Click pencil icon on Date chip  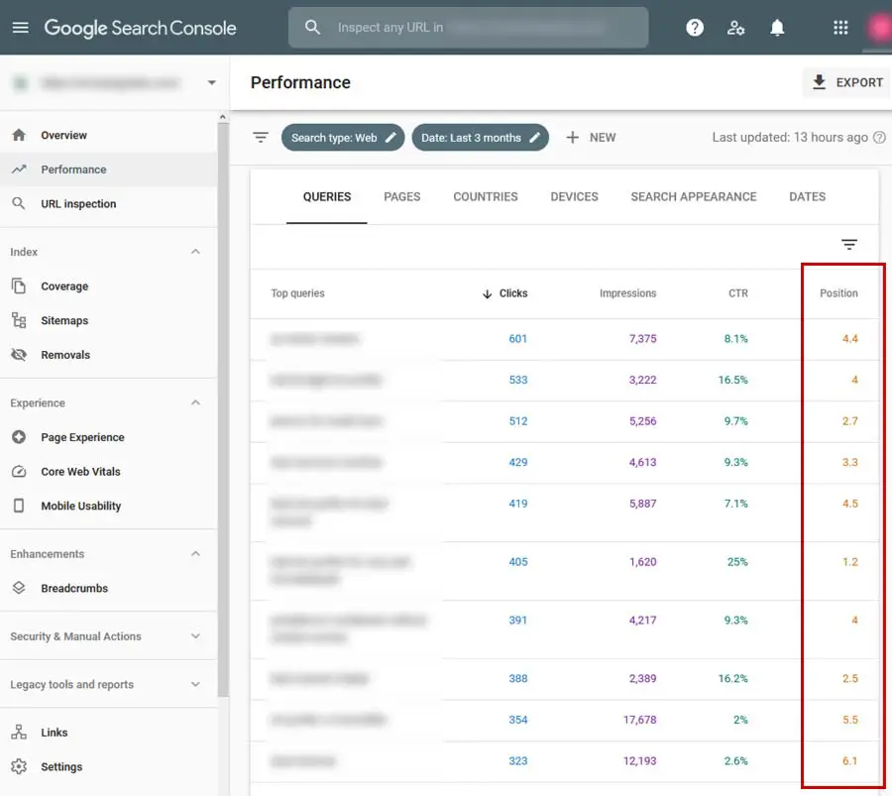point(535,137)
